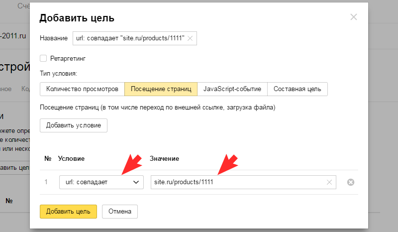This screenshot has width=398, height=232.
Task: Switch to Количество просмотров condition type
Action: click(x=82, y=89)
